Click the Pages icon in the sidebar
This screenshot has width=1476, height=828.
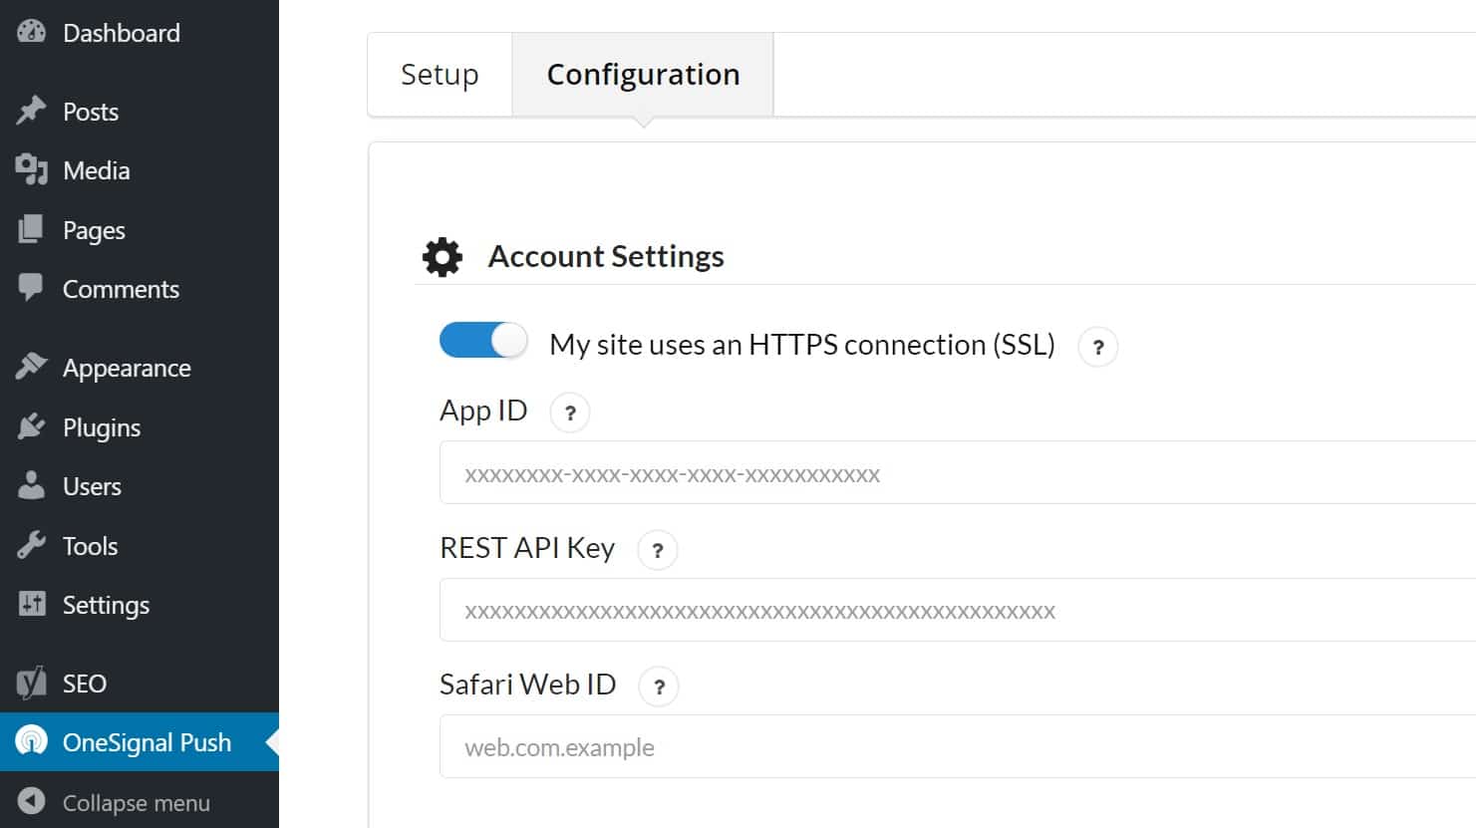point(33,229)
